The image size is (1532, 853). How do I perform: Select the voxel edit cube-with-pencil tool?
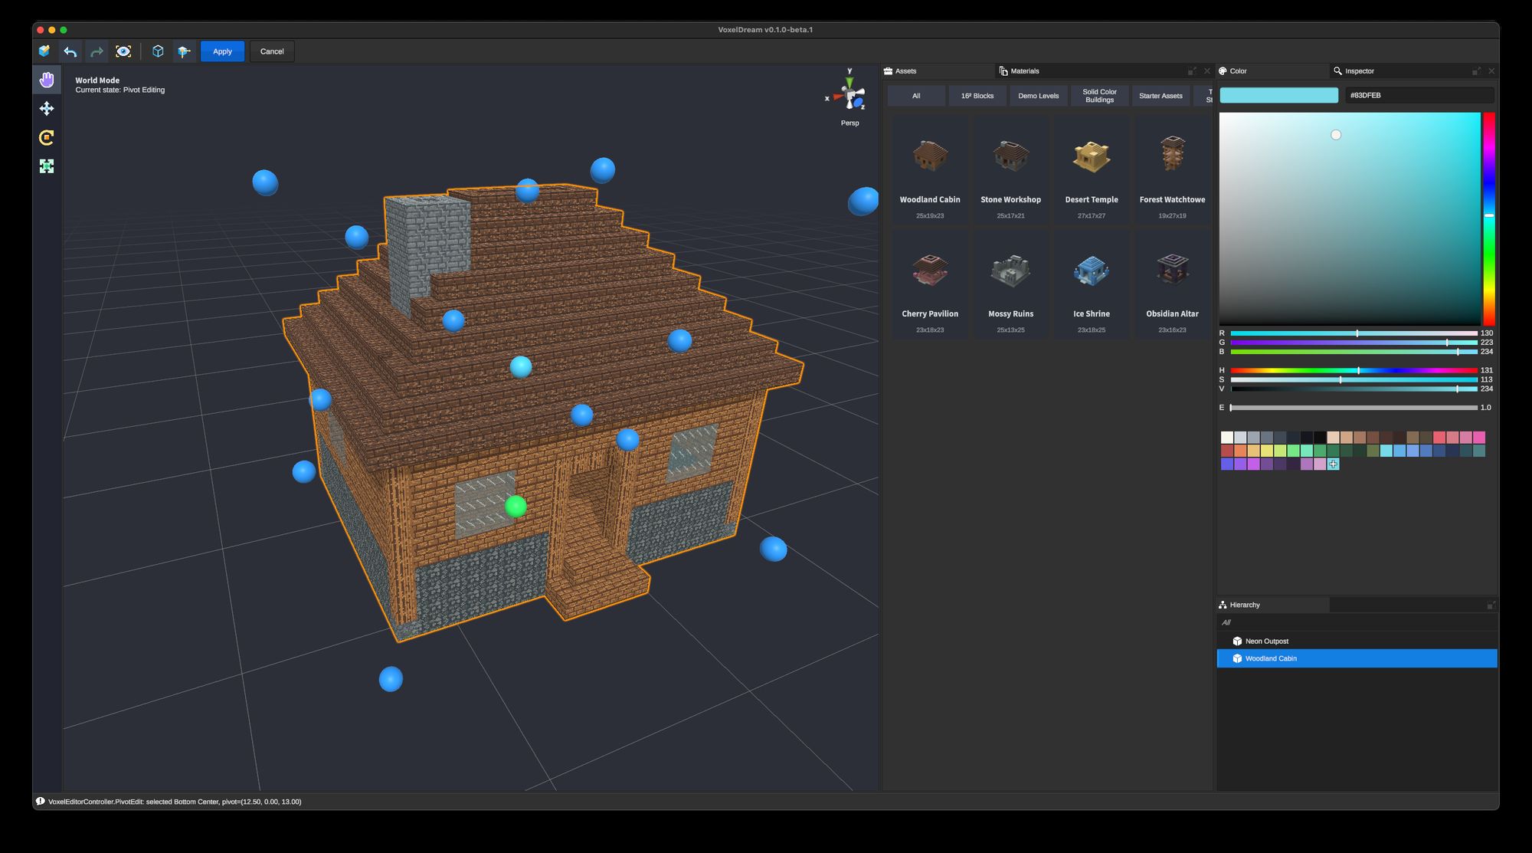click(44, 51)
